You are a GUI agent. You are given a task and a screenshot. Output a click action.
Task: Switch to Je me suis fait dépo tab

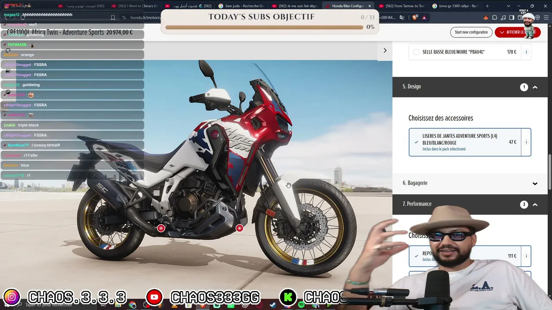tap(295, 6)
